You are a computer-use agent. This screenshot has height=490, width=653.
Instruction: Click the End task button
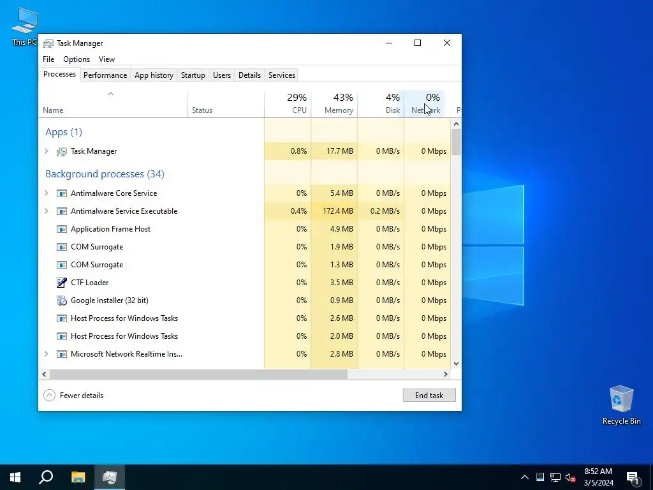coord(429,396)
